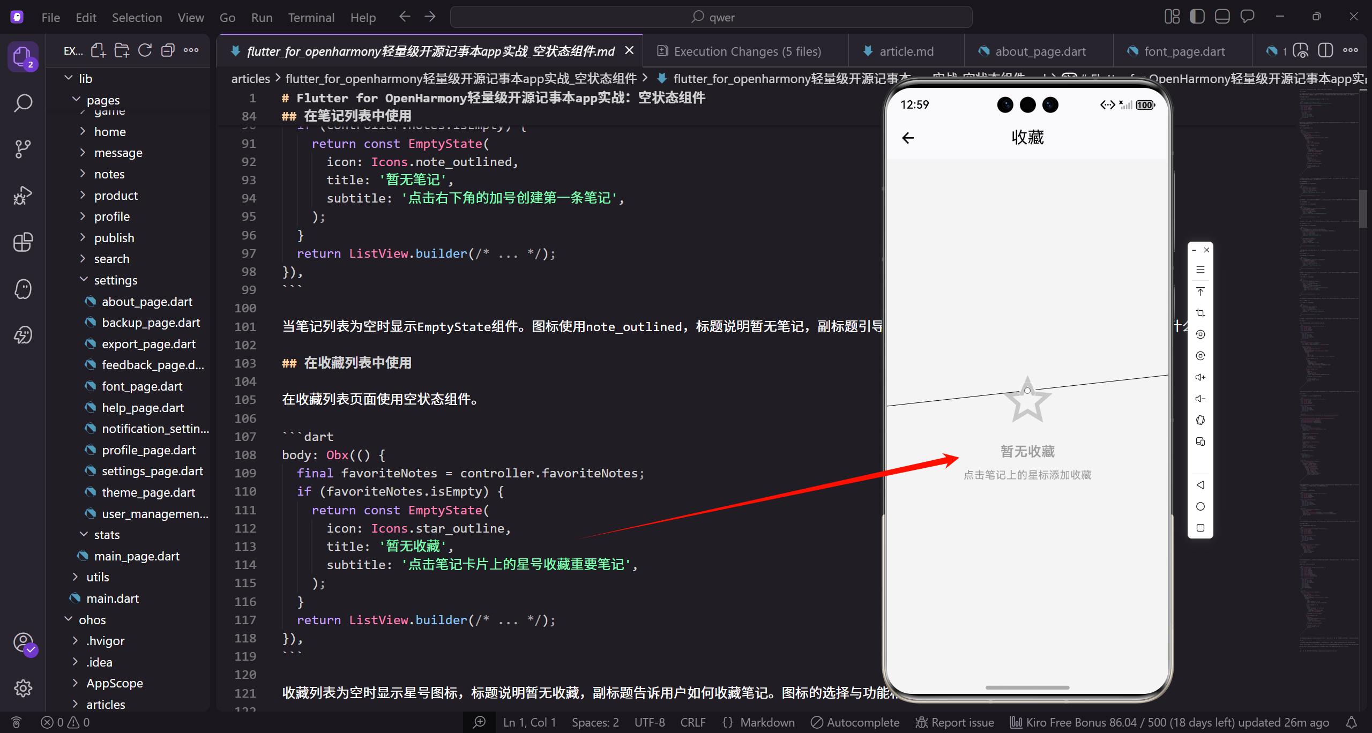Open the Kiro ghost panel
Image resolution: width=1372 pixels, height=733 pixels.
[x=23, y=289]
